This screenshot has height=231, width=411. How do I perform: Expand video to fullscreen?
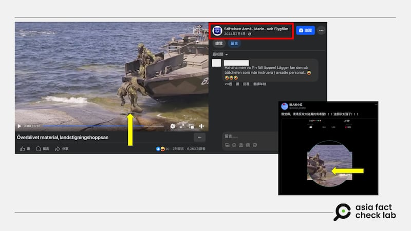(x=182, y=126)
